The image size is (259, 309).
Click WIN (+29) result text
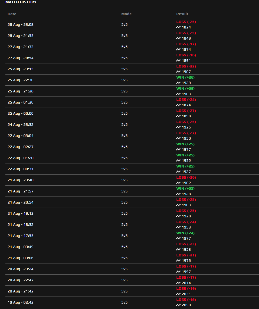click(185, 88)
